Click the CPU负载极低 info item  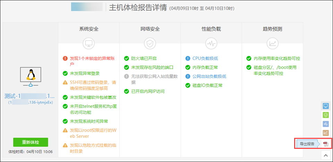(x=205, y=58)
